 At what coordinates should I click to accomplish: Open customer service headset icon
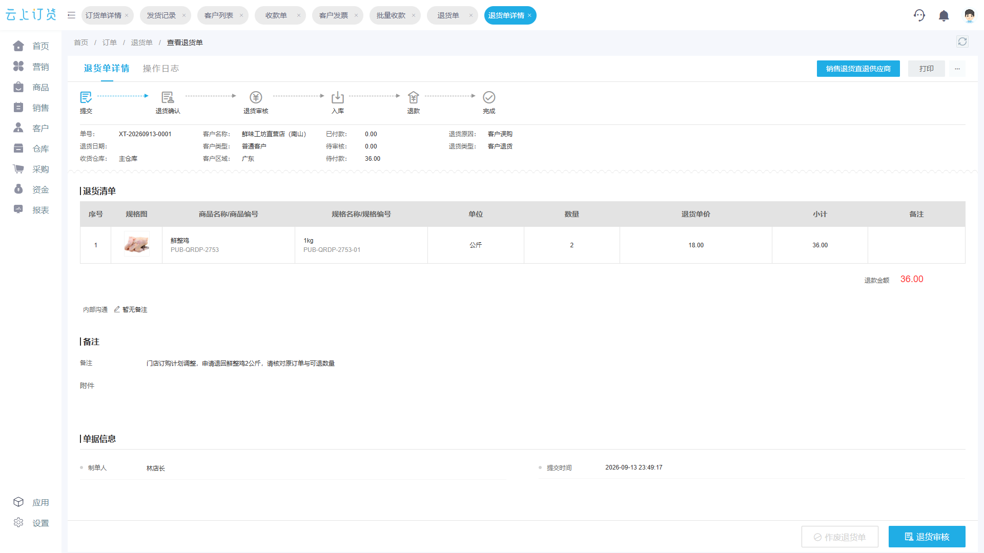(919, 15)
